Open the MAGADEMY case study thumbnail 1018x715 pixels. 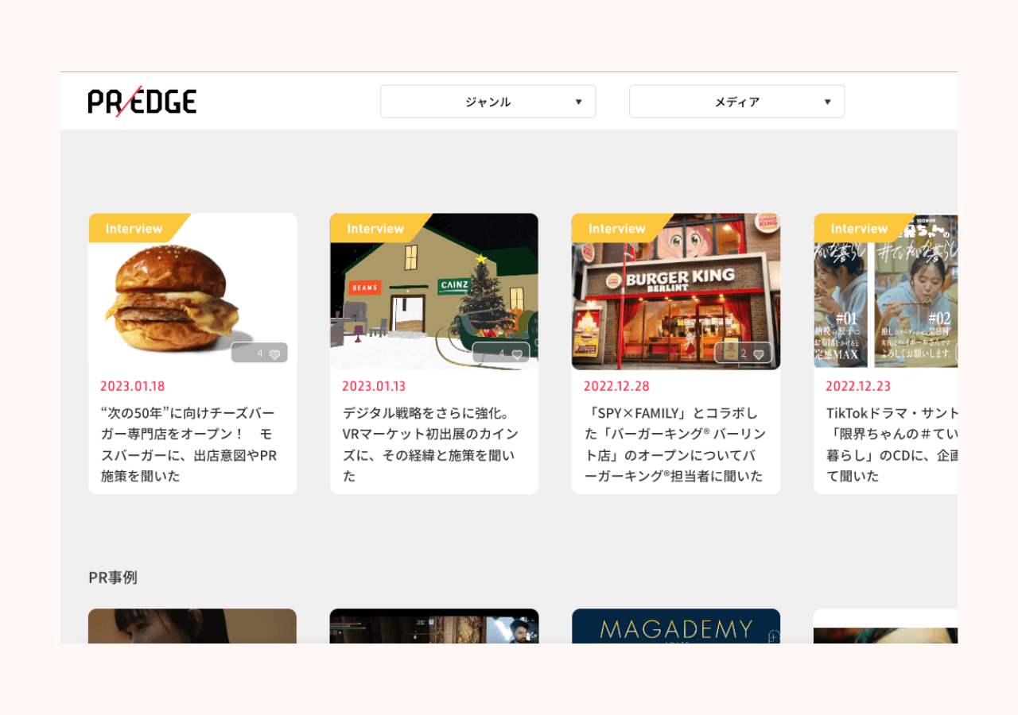tap(676, 626)
